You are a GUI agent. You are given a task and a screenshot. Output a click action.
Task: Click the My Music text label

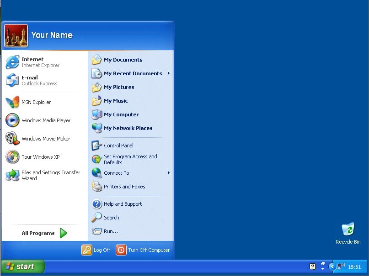(x=116, y=101)
